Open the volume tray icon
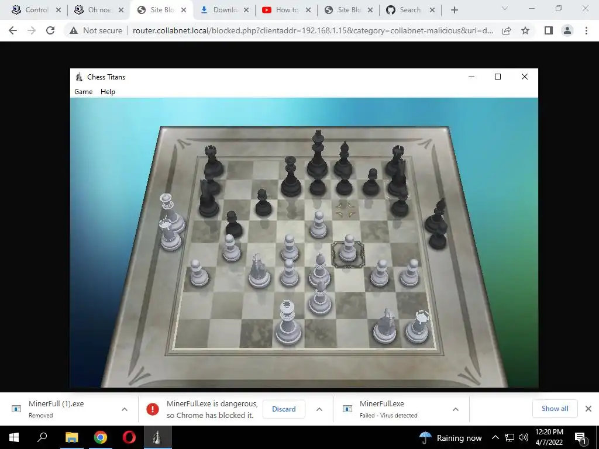This screenshot has width=599, height=449. 524,437
